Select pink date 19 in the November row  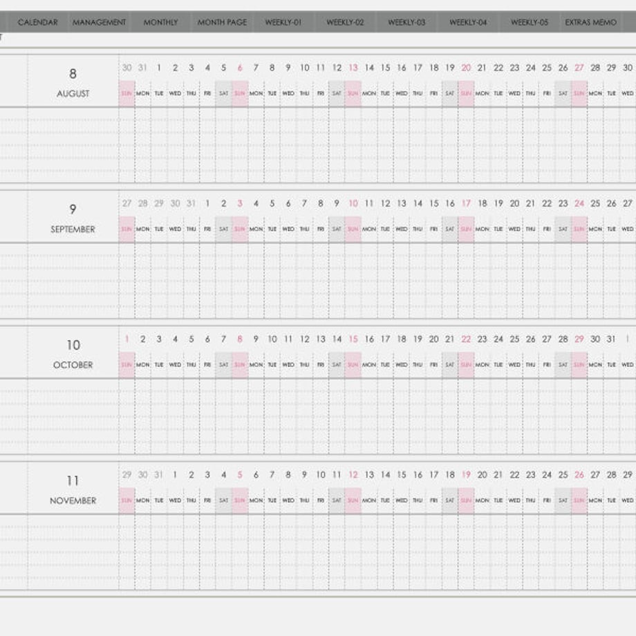(x=466, y=475)
